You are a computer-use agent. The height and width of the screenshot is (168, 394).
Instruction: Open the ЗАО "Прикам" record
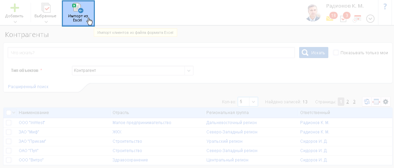(32, 141)
